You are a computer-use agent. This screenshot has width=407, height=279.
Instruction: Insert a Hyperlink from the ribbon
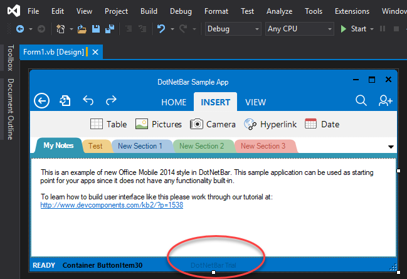click(x=270, y=124)
